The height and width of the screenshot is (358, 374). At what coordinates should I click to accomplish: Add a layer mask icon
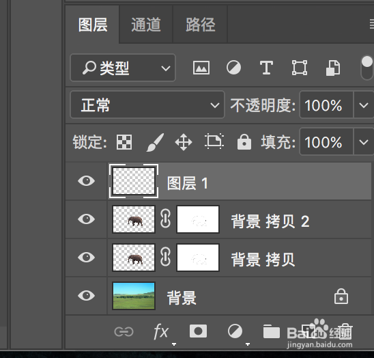198,331
